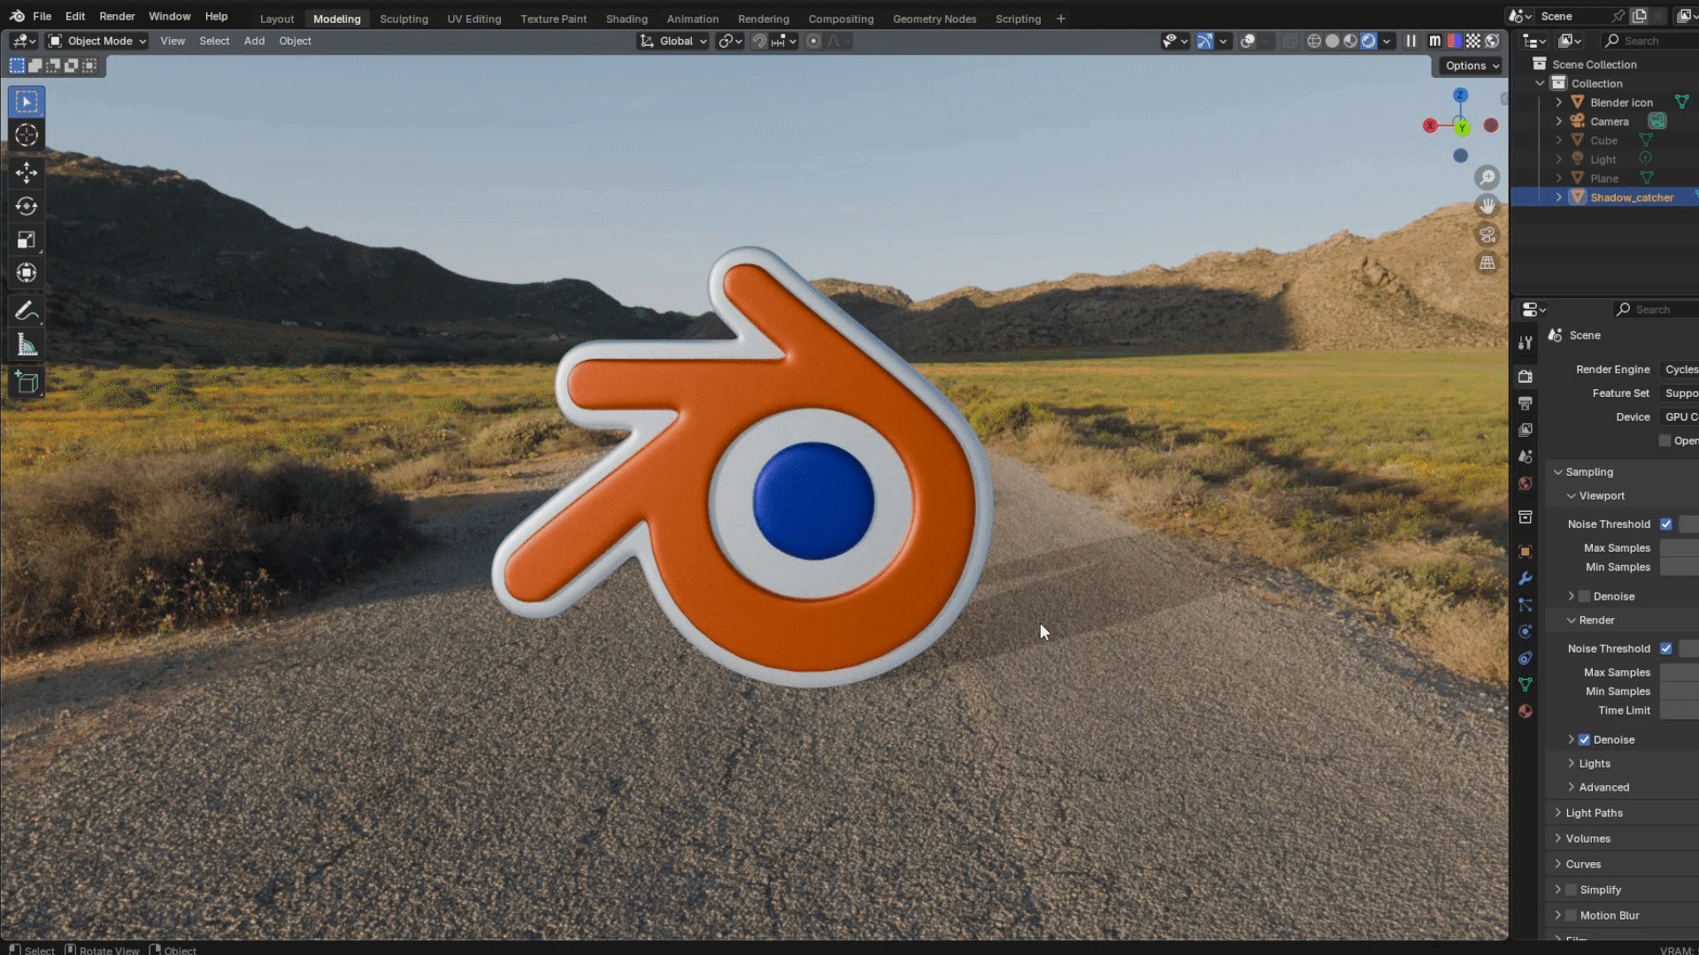Activate the Add Cube tool
This screenshot has height=955, width=1699.
tap(27, 383)
